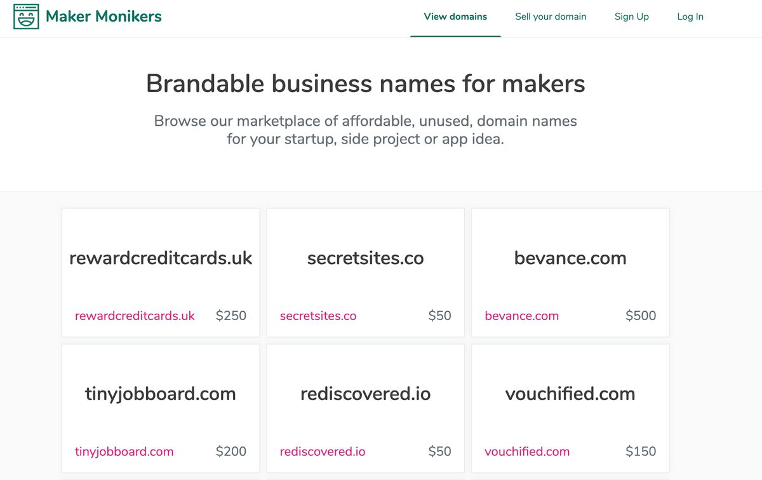Open the bevance.com domain link
Viewport: 762px width, 480px height.
tap(521, 316)
